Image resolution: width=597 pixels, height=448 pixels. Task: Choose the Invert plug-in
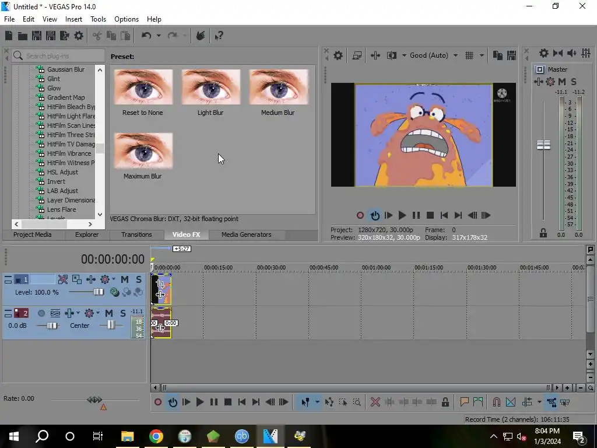(56, 181)
